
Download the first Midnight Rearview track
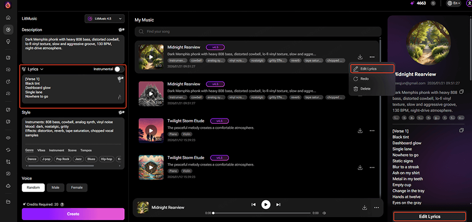point(360,57)
